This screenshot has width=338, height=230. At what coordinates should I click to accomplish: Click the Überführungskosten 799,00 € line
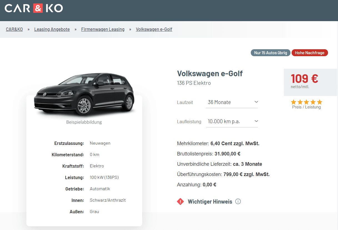(x=224, y=174)
